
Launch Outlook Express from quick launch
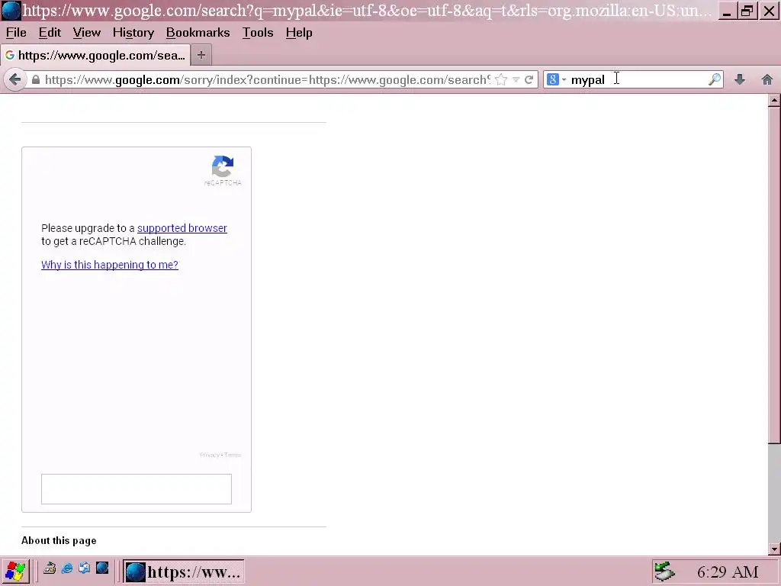84,568
